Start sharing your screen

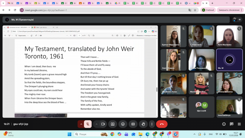113,124
